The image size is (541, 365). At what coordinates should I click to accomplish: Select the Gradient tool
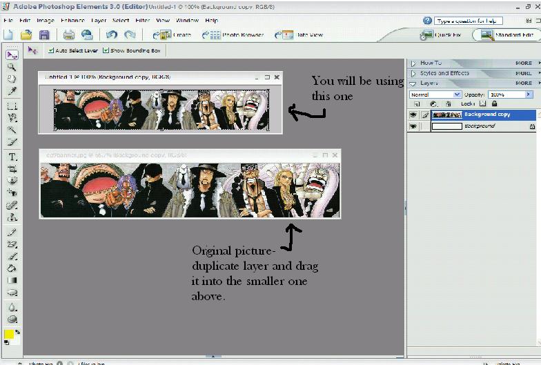pos(12,280)
